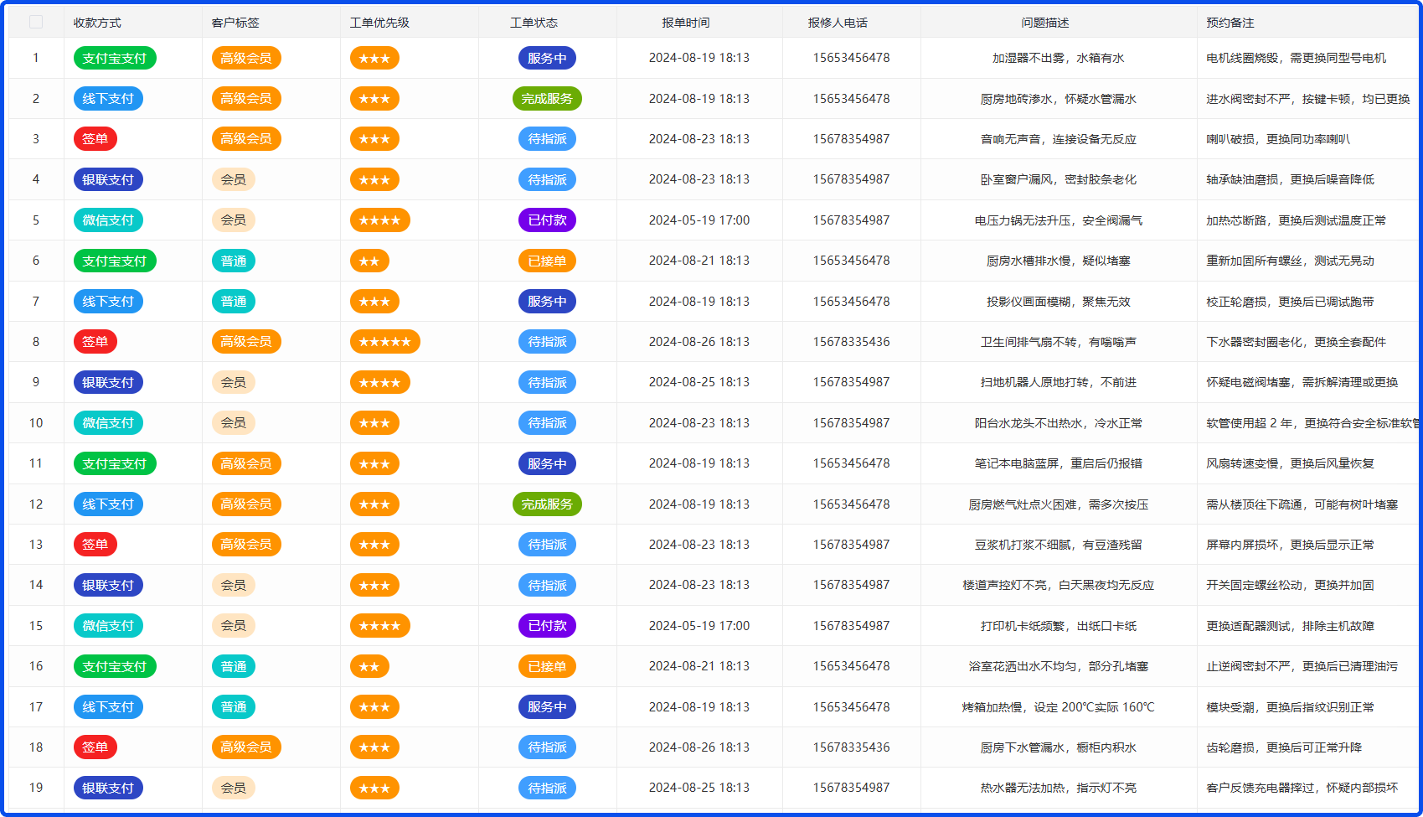1423x817 pixels.
Task: Click phone number 15678335436 in row 8
Action: point(851,342)
